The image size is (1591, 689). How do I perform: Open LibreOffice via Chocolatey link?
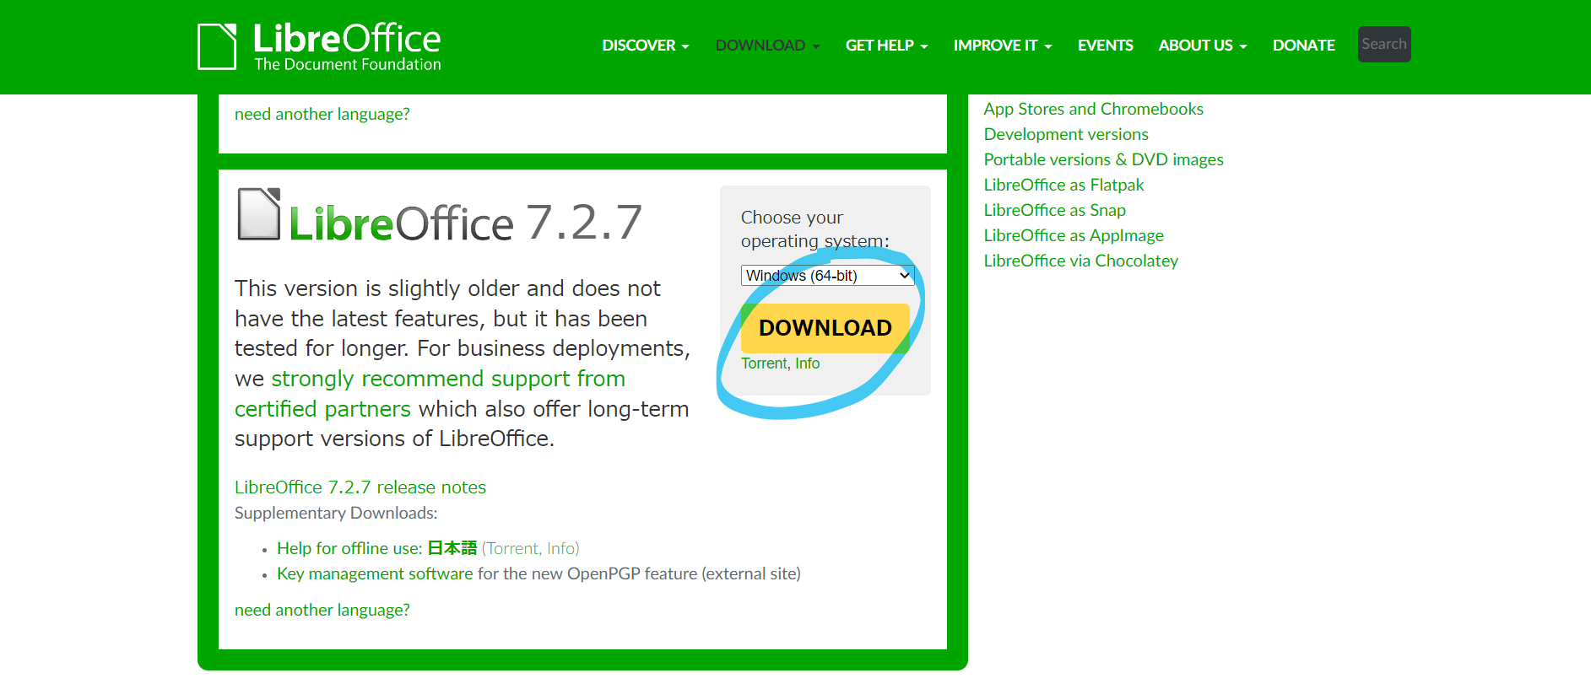pos(1080,261)
